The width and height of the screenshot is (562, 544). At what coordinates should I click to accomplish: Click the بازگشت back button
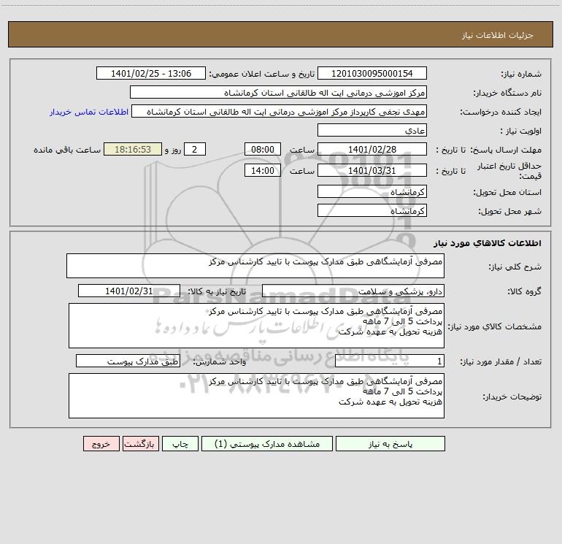coord(140,443)
